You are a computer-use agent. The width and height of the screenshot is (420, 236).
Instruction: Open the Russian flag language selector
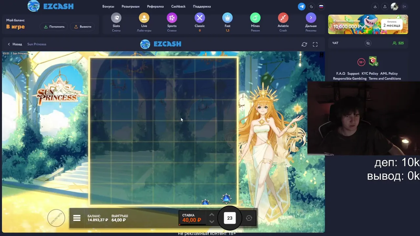(321, 7)
